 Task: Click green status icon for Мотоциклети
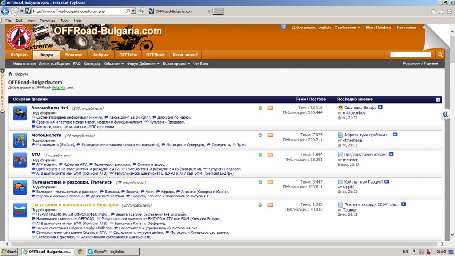click(x=260, y=135)
